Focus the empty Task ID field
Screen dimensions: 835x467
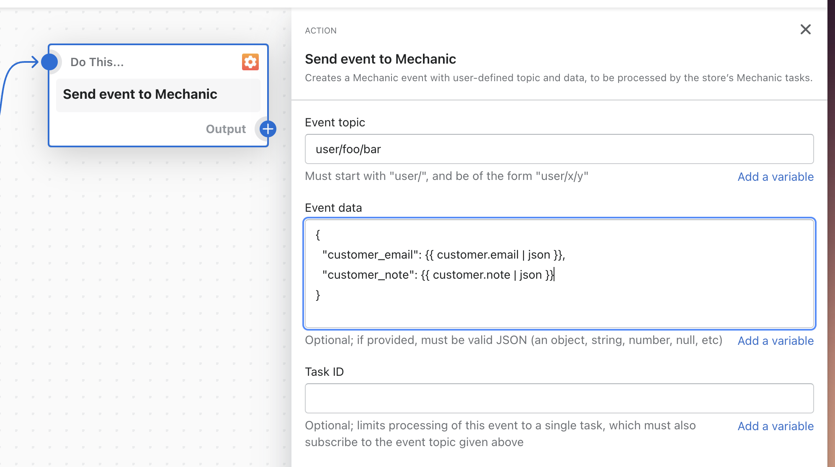(x=559, y=398)
